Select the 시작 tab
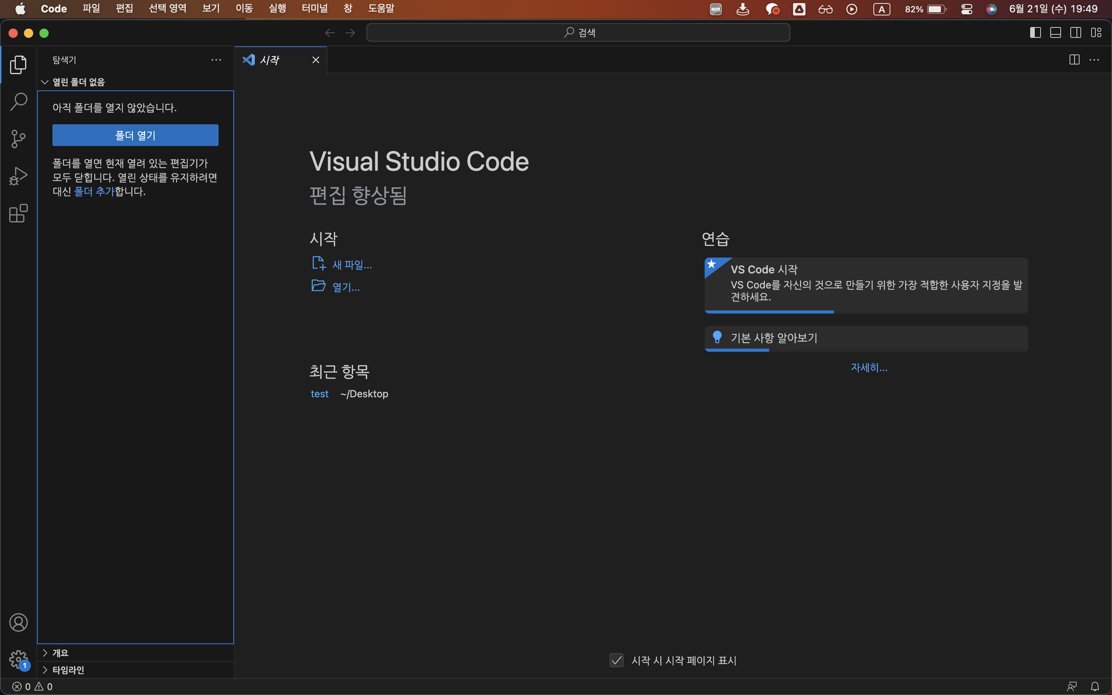Viewport: 1112px width, 695px height. tap(270, 60)
